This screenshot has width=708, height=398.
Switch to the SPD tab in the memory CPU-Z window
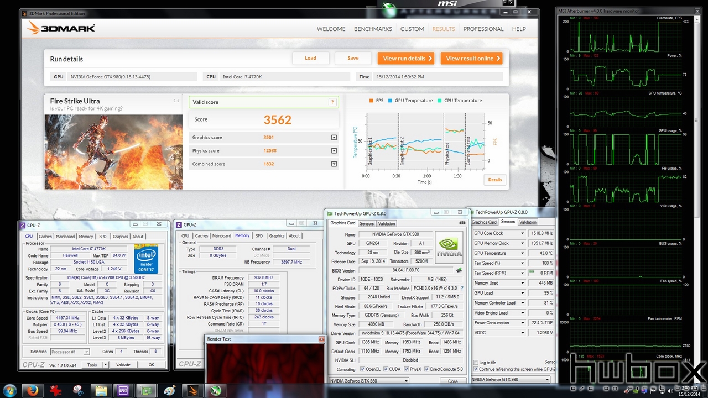[x=259, y=236]
